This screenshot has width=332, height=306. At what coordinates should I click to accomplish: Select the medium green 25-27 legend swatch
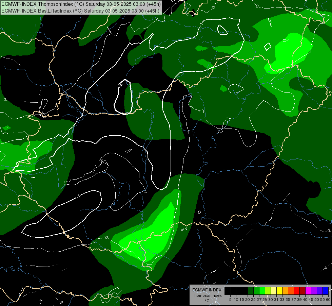256,291
